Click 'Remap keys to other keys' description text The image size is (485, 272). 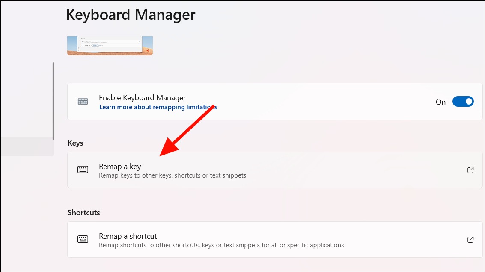(173, 175)
